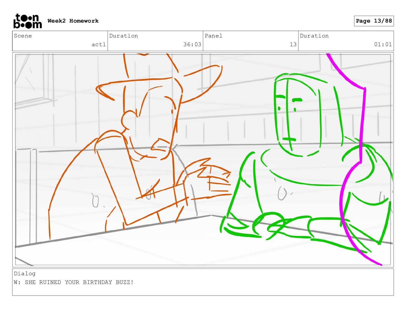Click the panel duration value '01:01'
The image size is (406, 314).
383,44
